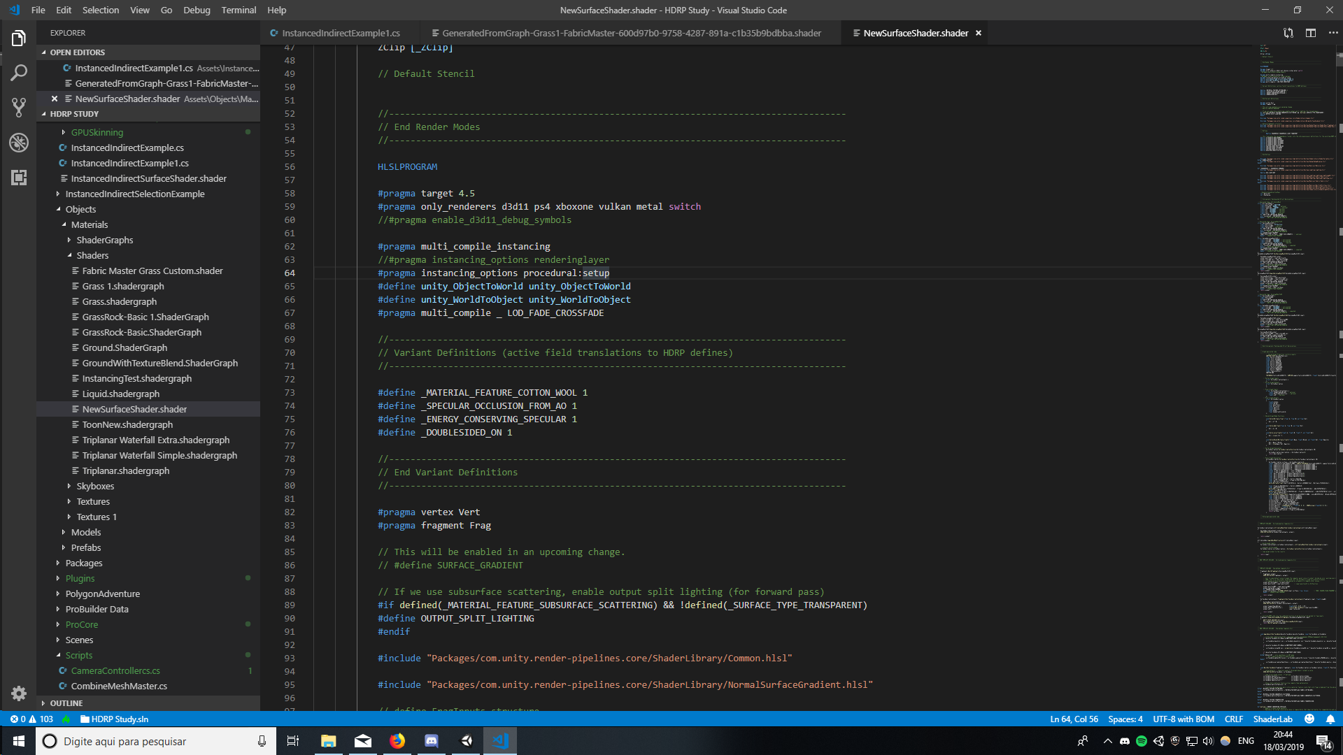
Task: Open Grass.shadergraph file in explorer
Action: click(119, 301)
